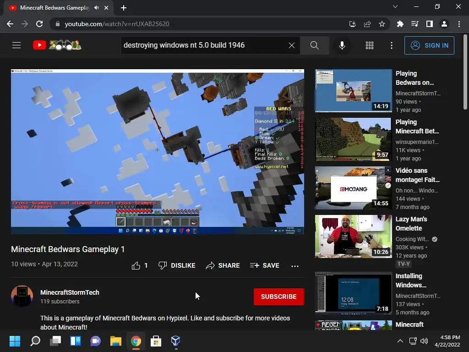Open File Explorer from taskbar
The height and width of the screenshot is (352, 469).
pyautogui.click(x=116, y=341)
